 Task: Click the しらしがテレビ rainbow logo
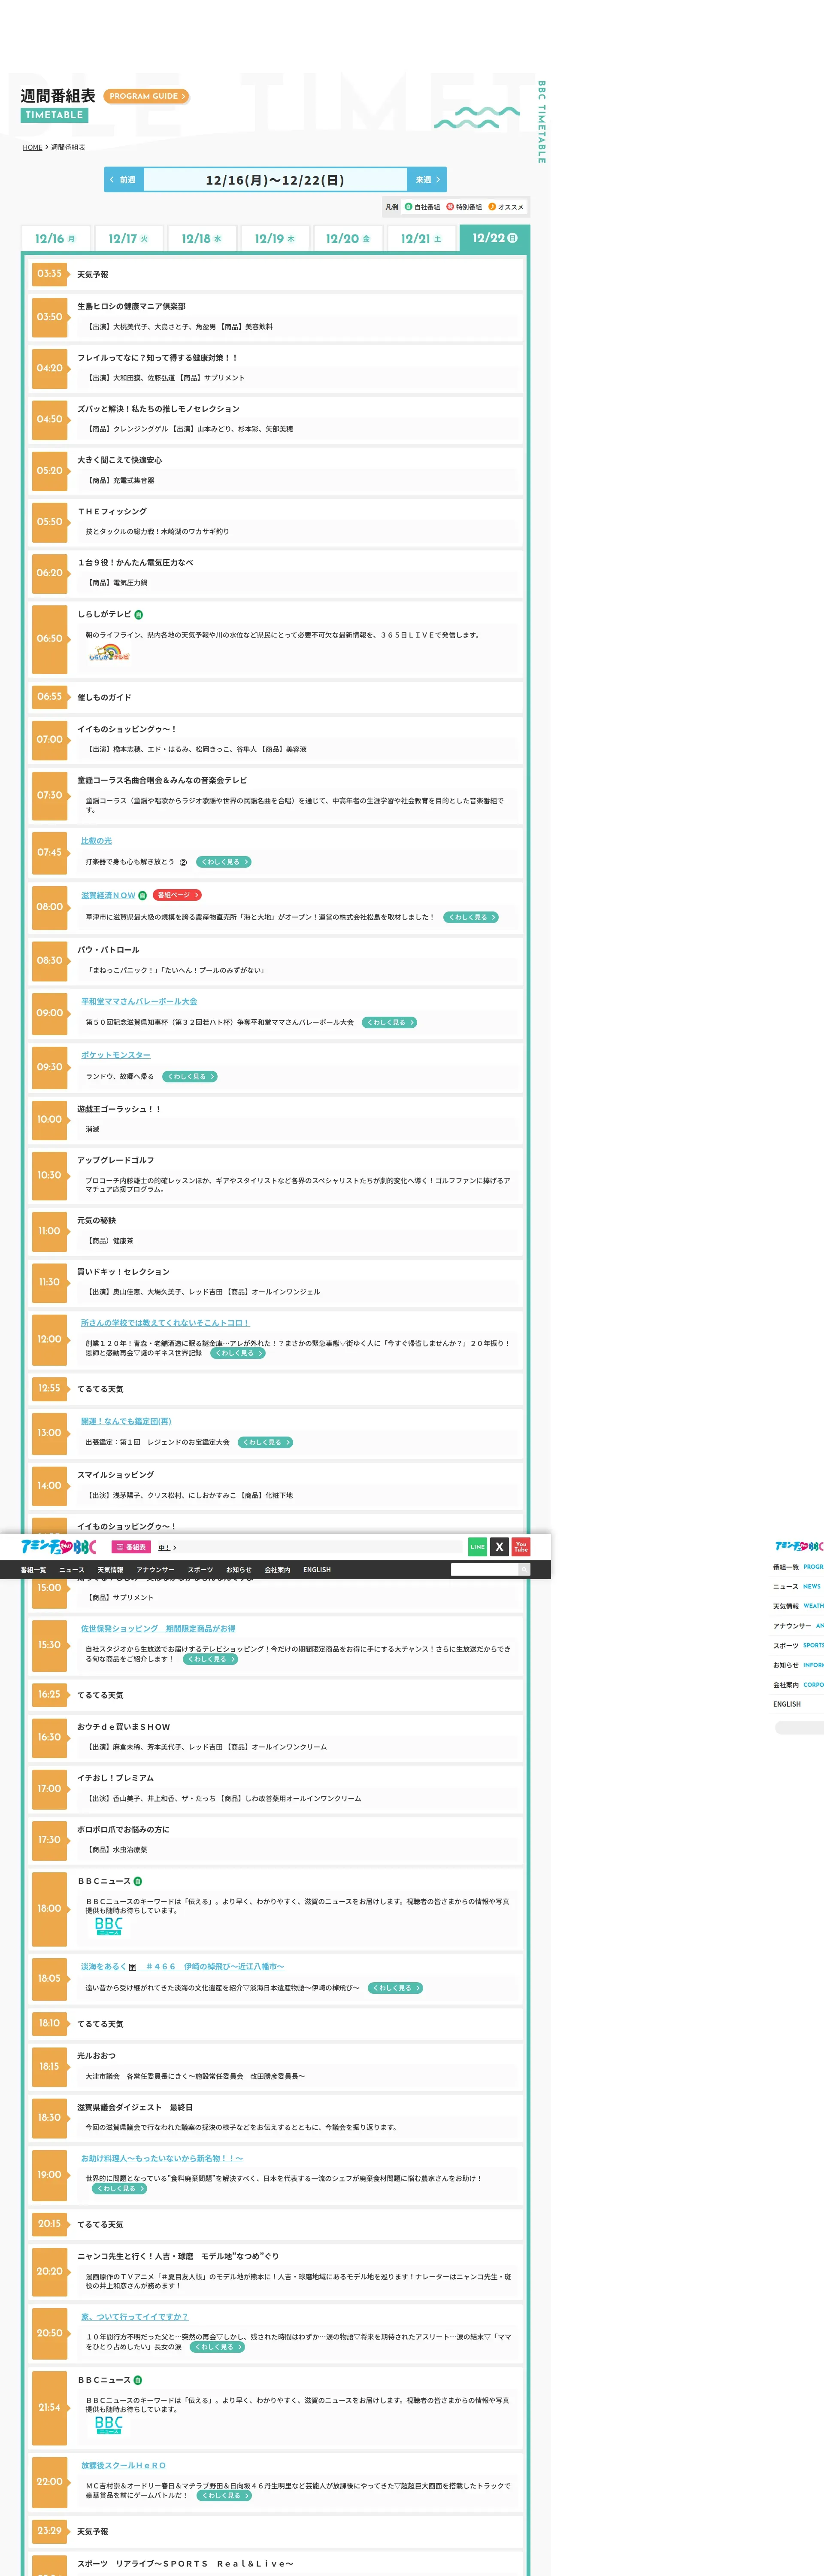[109, 653]
